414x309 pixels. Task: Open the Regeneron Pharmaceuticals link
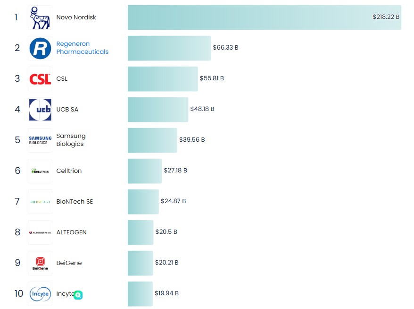tap(82, 48)
